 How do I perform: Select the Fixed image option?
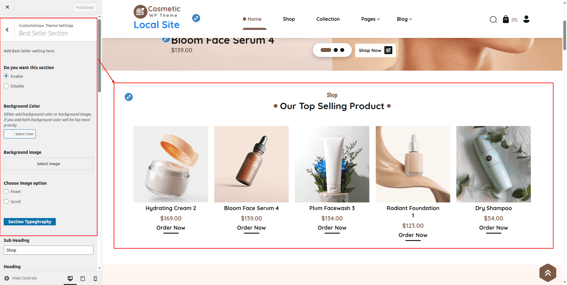[x=6, y=191]
